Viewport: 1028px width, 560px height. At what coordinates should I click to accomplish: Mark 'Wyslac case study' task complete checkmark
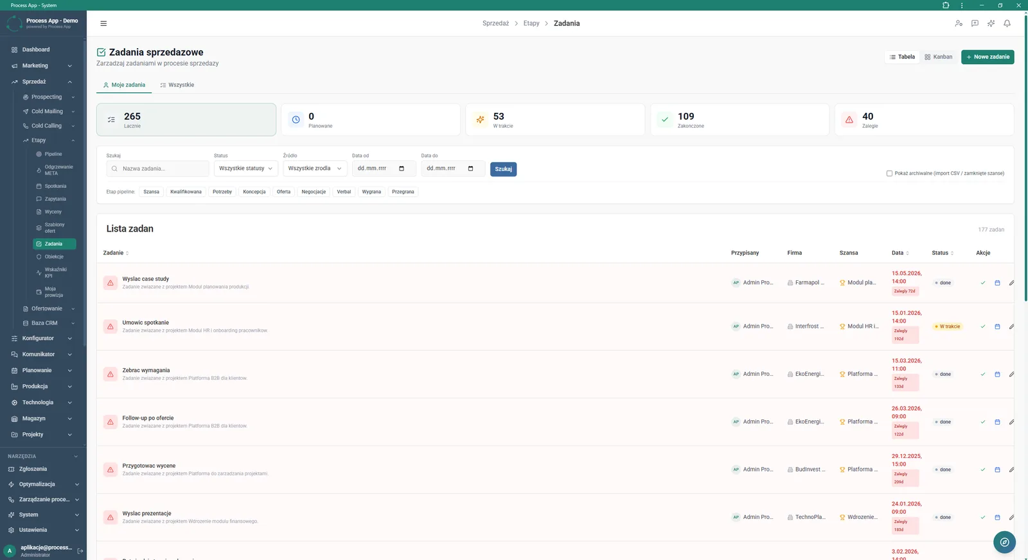(982, 283)
